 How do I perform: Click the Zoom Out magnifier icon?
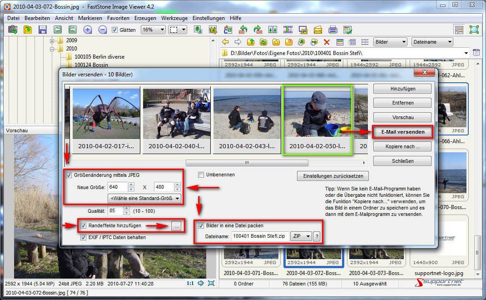pos(103,30)
